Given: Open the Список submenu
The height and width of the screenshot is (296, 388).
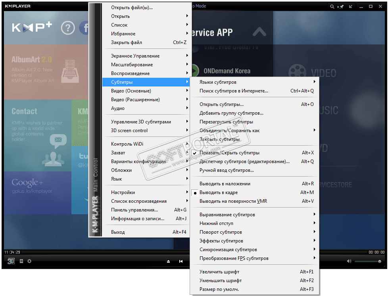Looking at the screenshot, I should click(146, 25).
